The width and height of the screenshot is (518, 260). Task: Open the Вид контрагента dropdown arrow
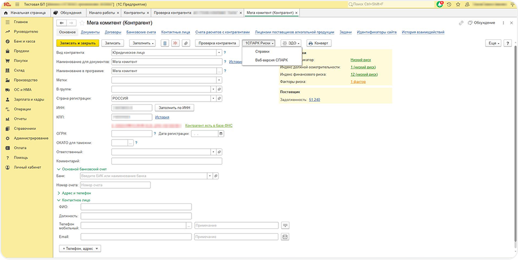[219, 52]
